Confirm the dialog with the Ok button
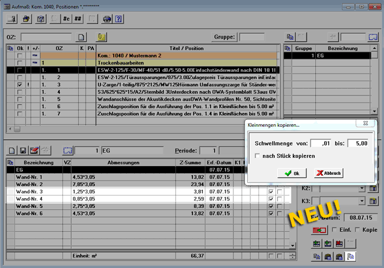 click(291, 173)
